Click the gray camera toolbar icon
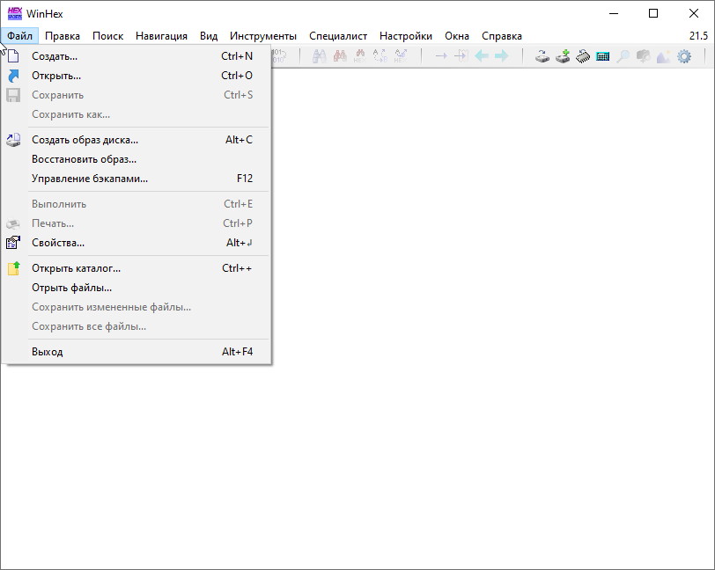 pos(644,56)
